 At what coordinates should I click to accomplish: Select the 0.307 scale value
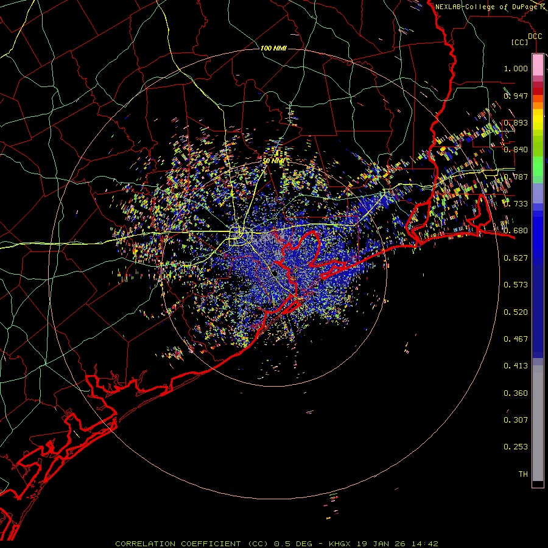[x=516, y=420]
